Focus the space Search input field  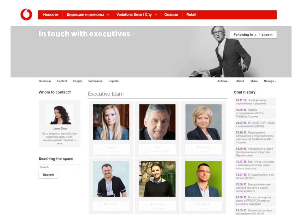tap(59, 167)
